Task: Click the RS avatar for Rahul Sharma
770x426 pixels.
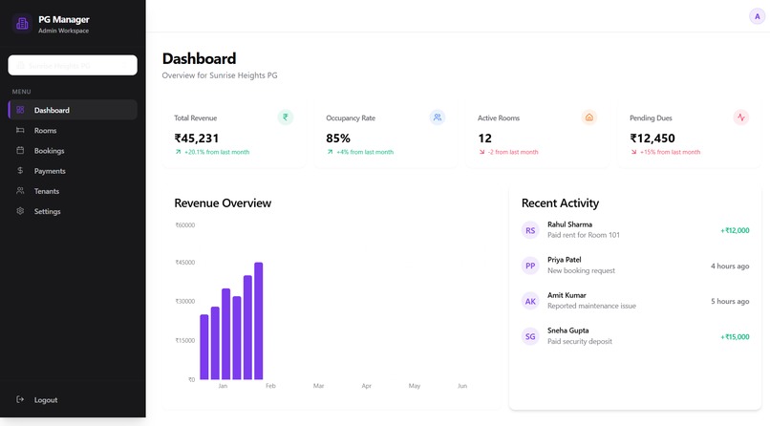Action: [x=530, y=230]
